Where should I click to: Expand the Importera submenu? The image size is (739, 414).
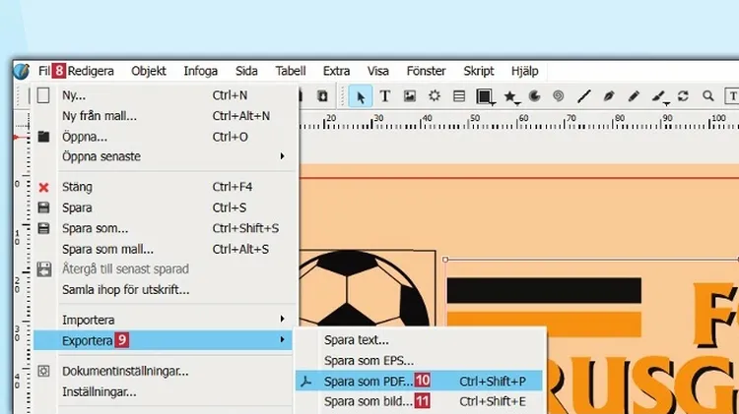pos(282,320)
